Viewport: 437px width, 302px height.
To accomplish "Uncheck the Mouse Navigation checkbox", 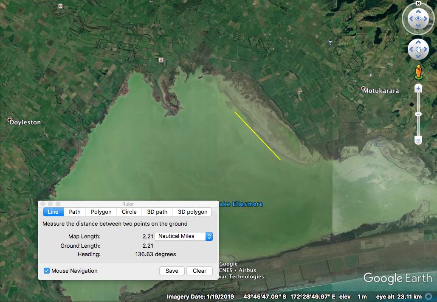I will point(47,271).
